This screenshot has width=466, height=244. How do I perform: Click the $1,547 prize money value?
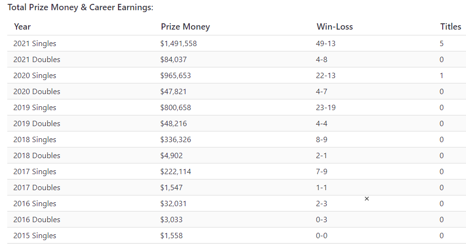point(171,188)
